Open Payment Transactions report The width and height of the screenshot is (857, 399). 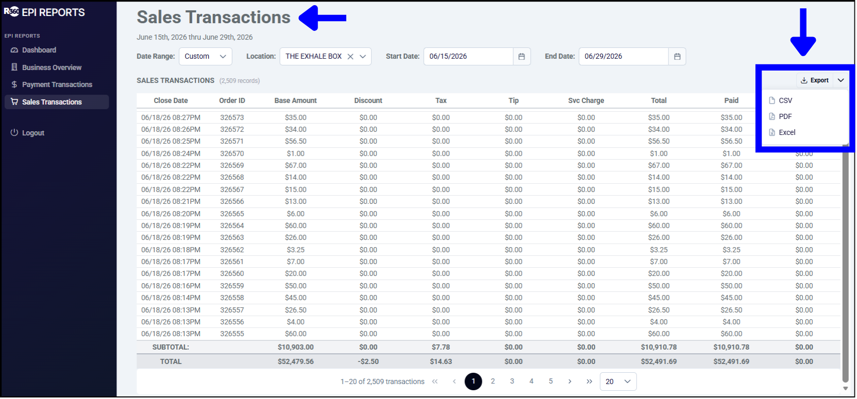point(57,84)
